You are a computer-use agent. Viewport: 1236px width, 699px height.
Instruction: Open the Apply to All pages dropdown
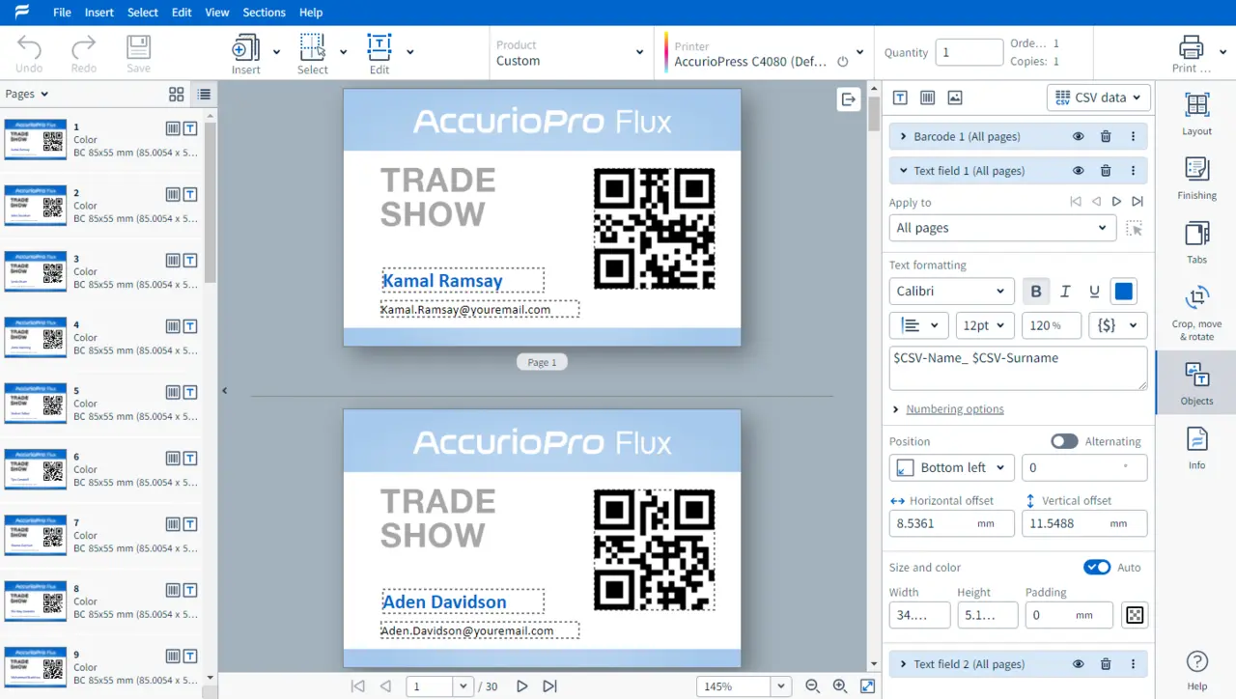pos(1002,228)
